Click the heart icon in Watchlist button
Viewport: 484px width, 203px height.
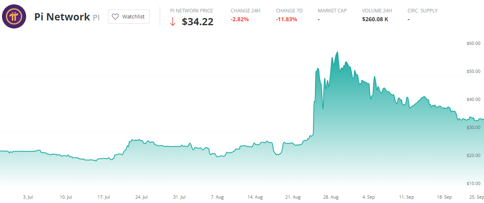point(116,17)
